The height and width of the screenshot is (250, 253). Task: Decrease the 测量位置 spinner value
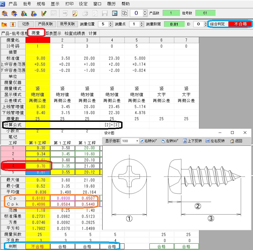(x=110, y=26)
